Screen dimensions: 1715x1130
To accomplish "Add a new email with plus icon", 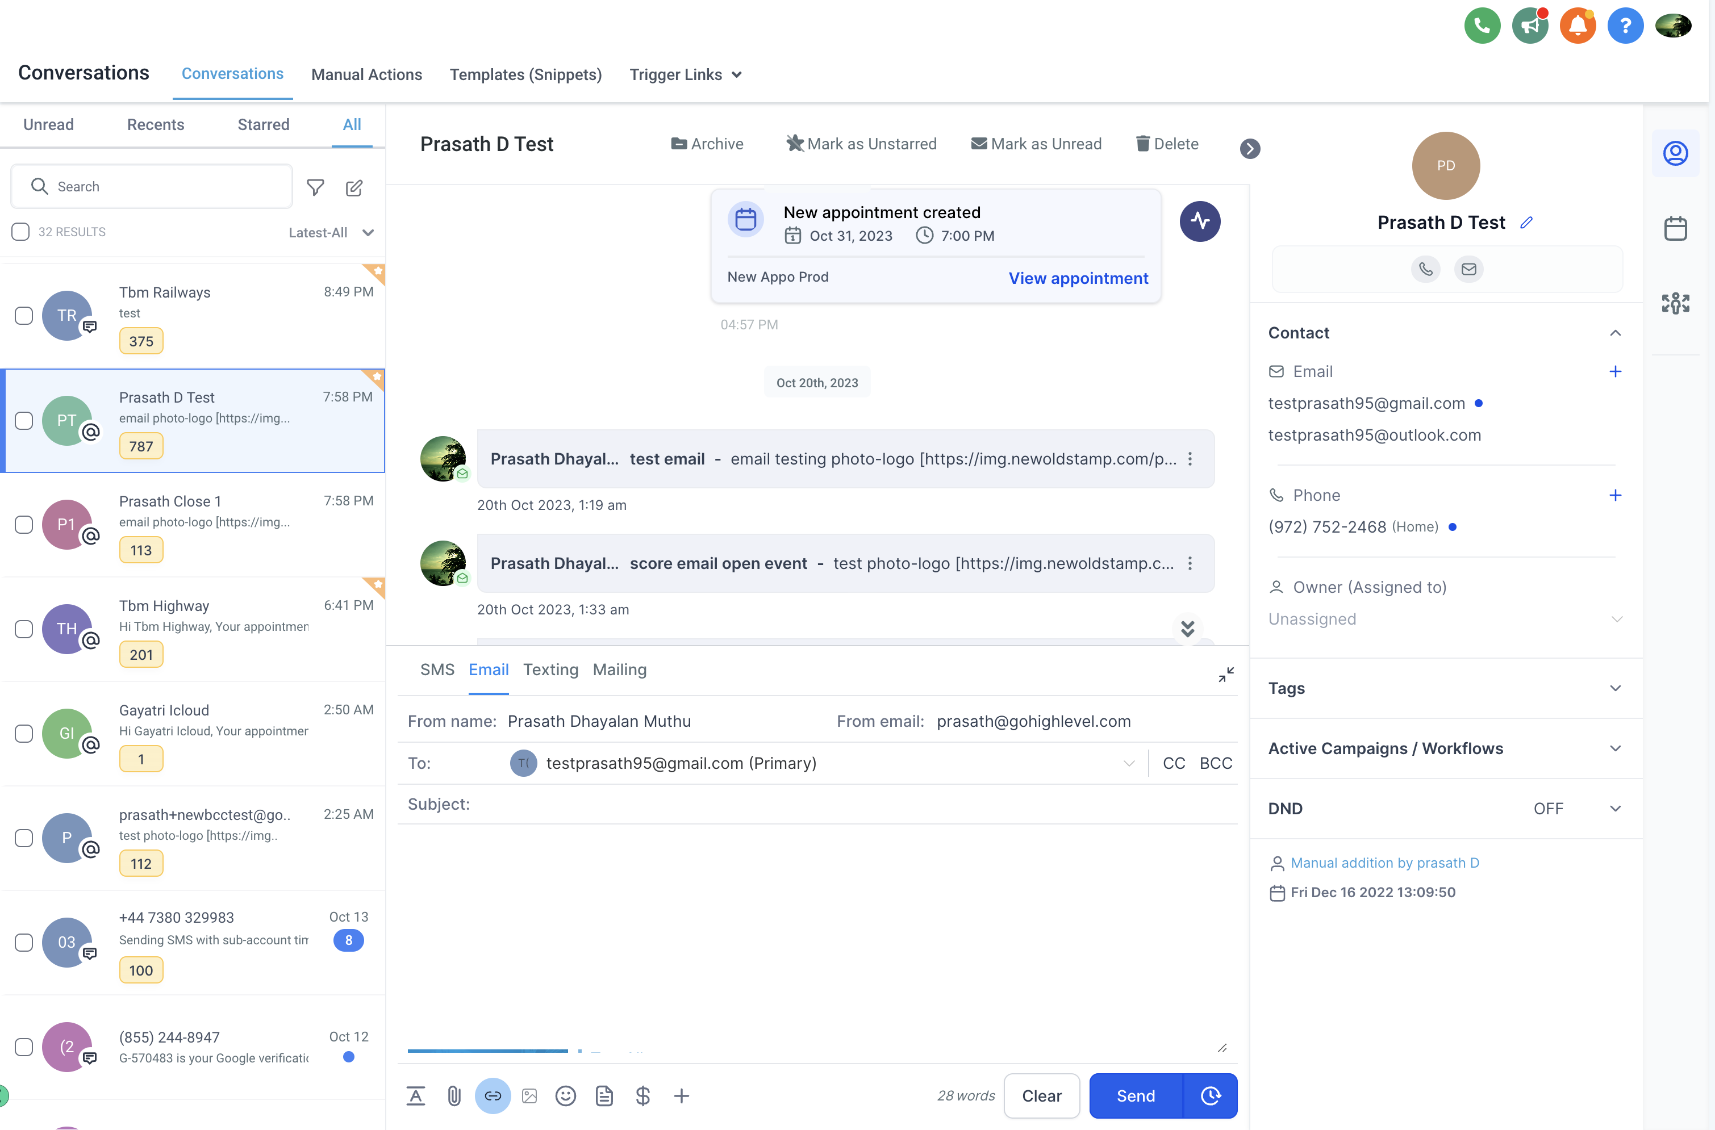I will [1615, 371].
